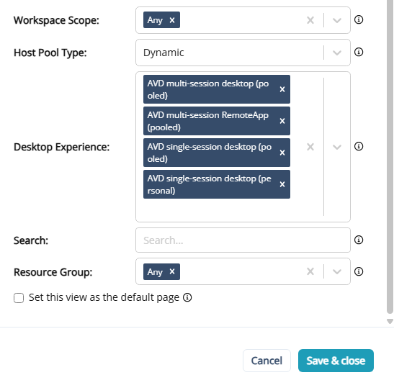The width and height of the screenshot is (394, 375).
Task: Remove AVD multi-session RemoteApp (pooled) tag
Action: (282, 121)
